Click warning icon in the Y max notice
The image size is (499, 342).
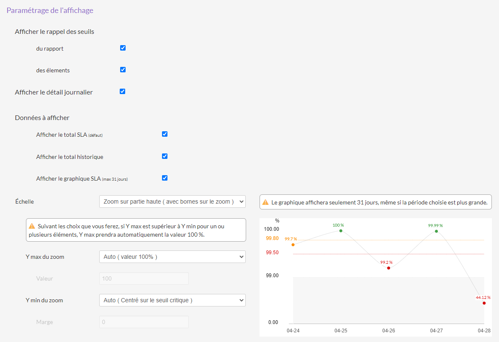pos(32,226)
